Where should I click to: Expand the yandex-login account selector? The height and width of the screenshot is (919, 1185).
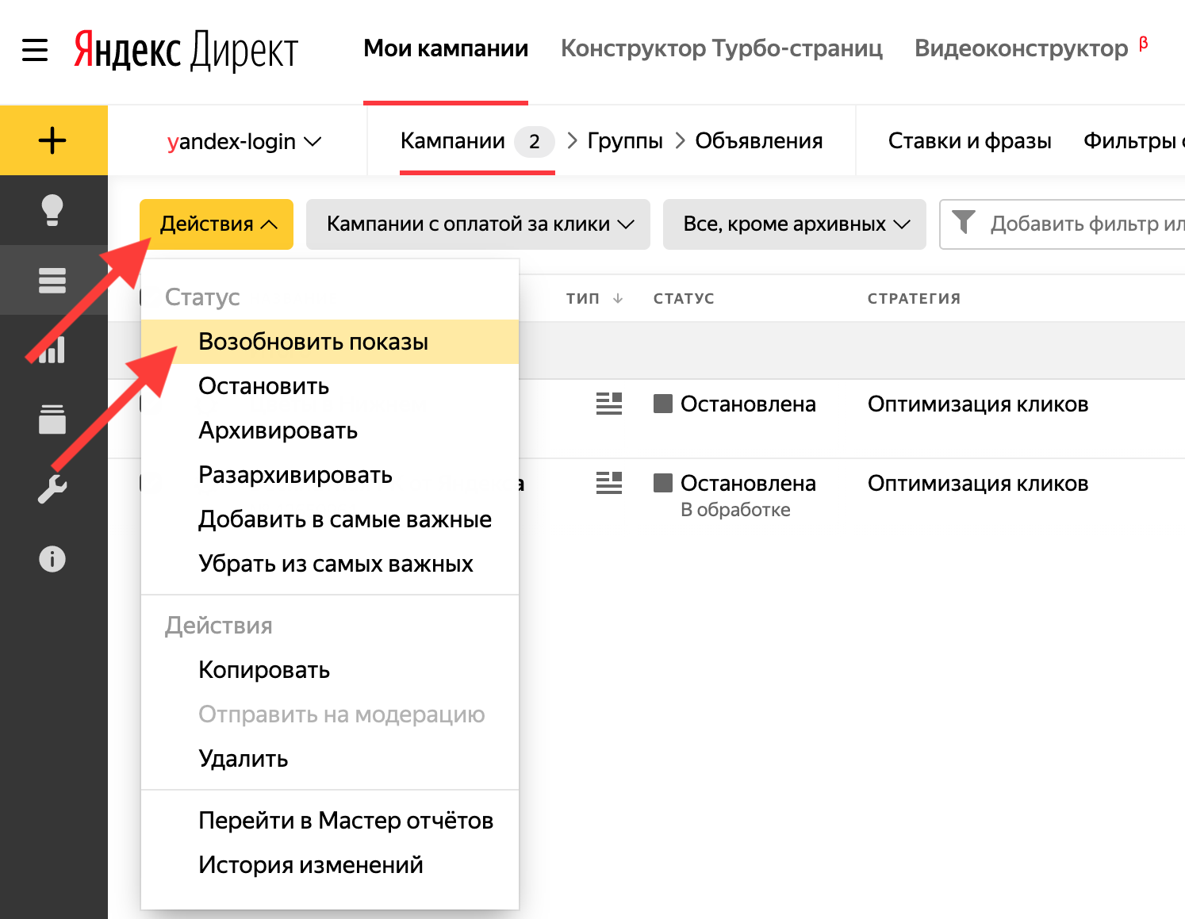(244, 141)
